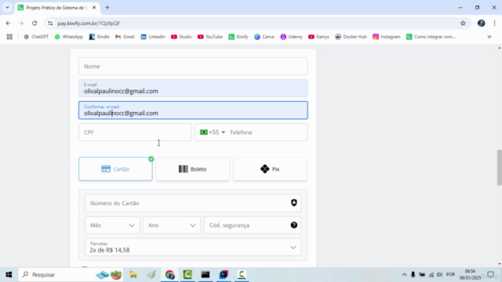Click the Confirmar e-mail field

193,110
